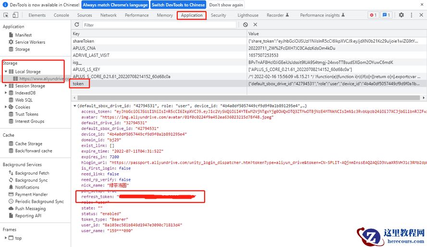Click Switch DevTools to Chinese button
The image size is (427, 247).
tap(178, 5)
